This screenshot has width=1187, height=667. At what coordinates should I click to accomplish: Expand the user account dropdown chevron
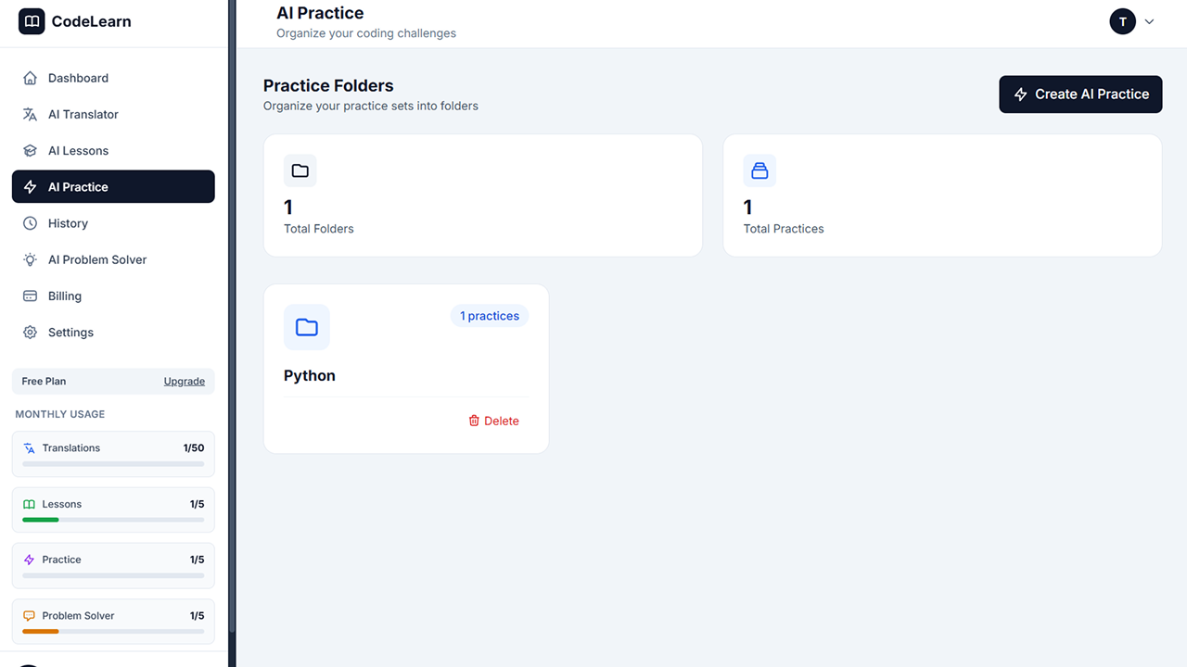coord(1150,21)
